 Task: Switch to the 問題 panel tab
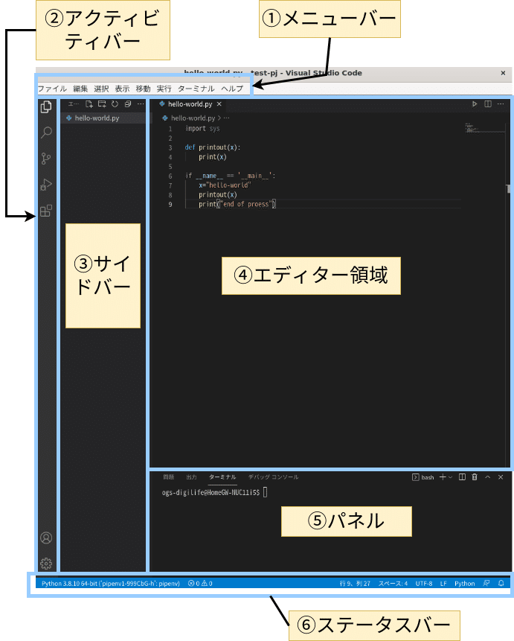click(x=169, y=477)
